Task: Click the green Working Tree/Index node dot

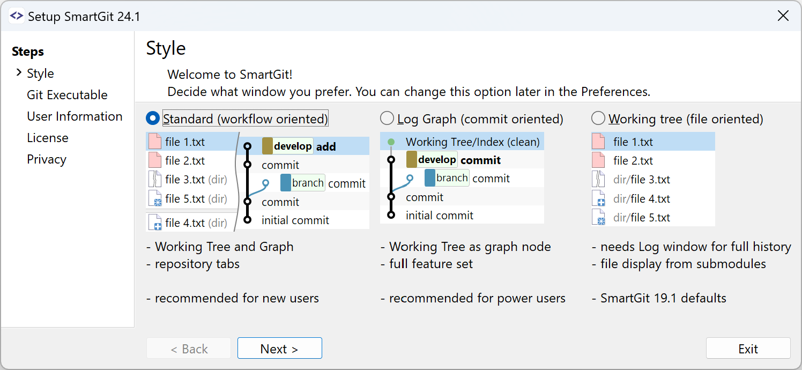Action: click(392, 142)
